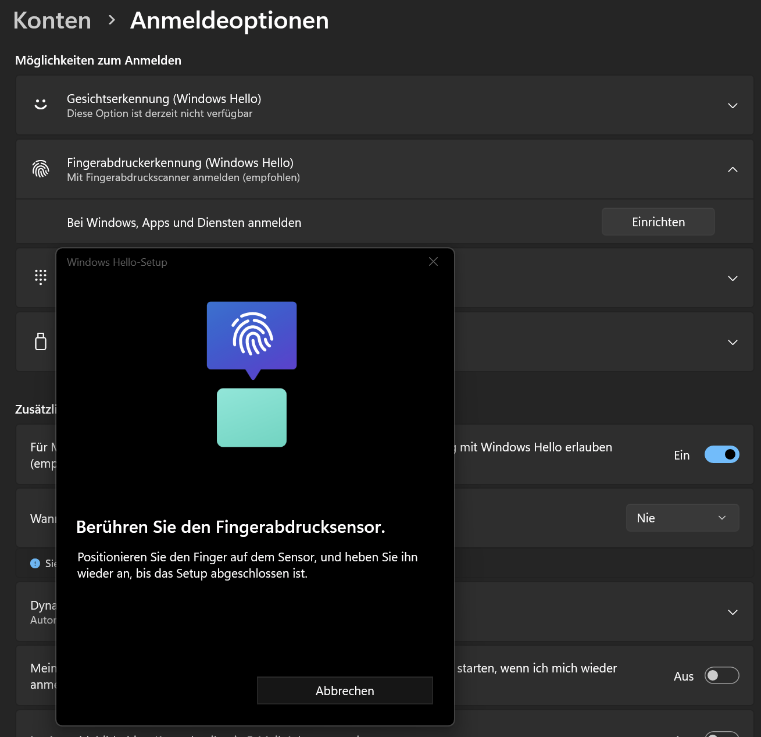Click the teal sensor square illustration
761x737 pixels.
pos(252,418)
